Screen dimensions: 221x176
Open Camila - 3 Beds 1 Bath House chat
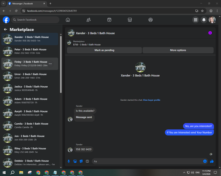(x=30, y=125)
